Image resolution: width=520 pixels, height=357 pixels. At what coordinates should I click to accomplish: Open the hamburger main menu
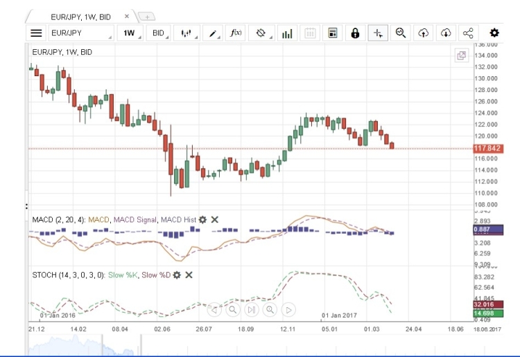point(37,33)
